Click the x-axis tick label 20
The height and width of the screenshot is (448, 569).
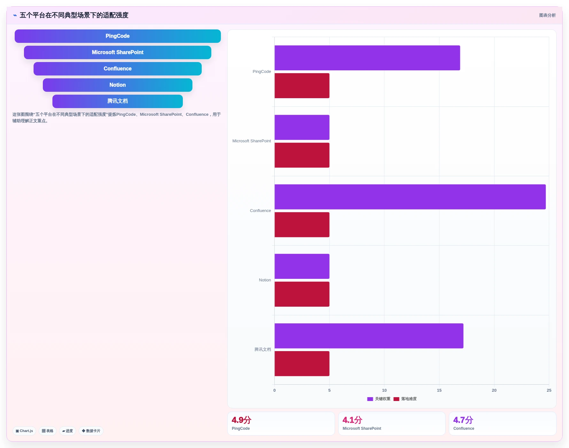494,390
